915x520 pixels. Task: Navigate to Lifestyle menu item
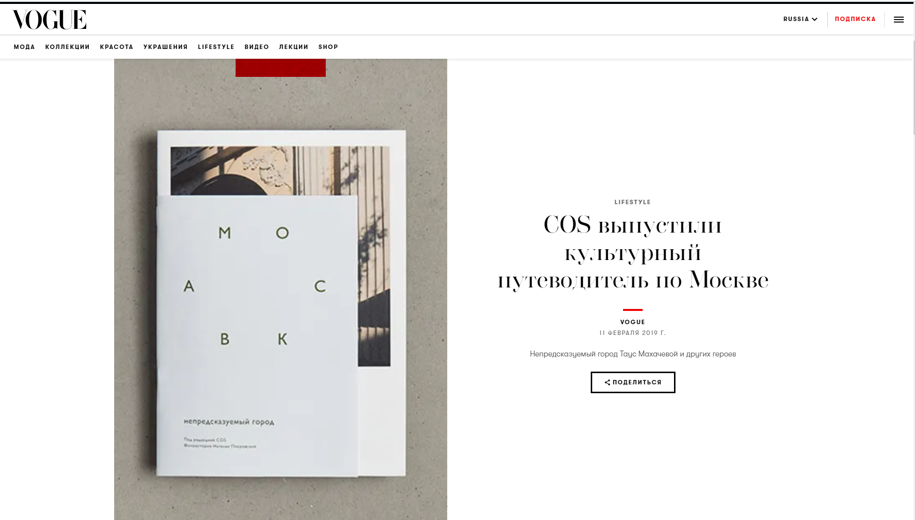click(x=216, y=47)
